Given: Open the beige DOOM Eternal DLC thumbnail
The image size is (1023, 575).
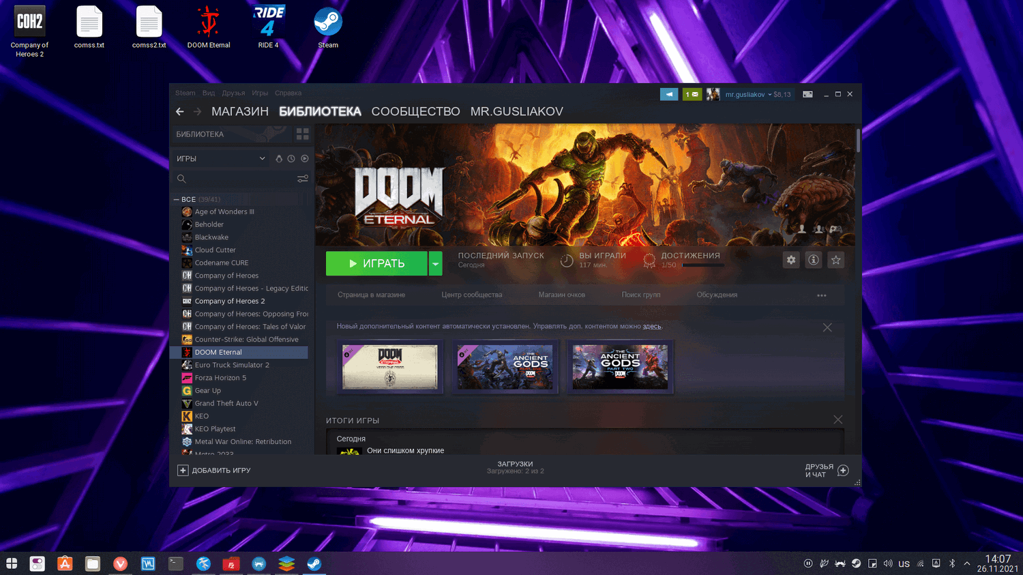Looking at the screenshot, I should (x=390, y=367).
